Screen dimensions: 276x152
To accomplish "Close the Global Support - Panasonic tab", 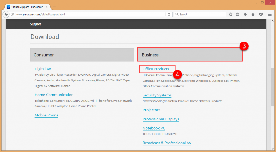I will pos(47,7).
